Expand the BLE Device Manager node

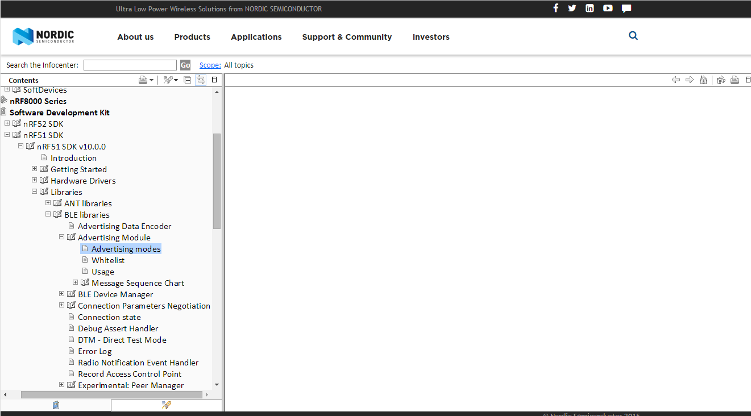click(61, 294)
